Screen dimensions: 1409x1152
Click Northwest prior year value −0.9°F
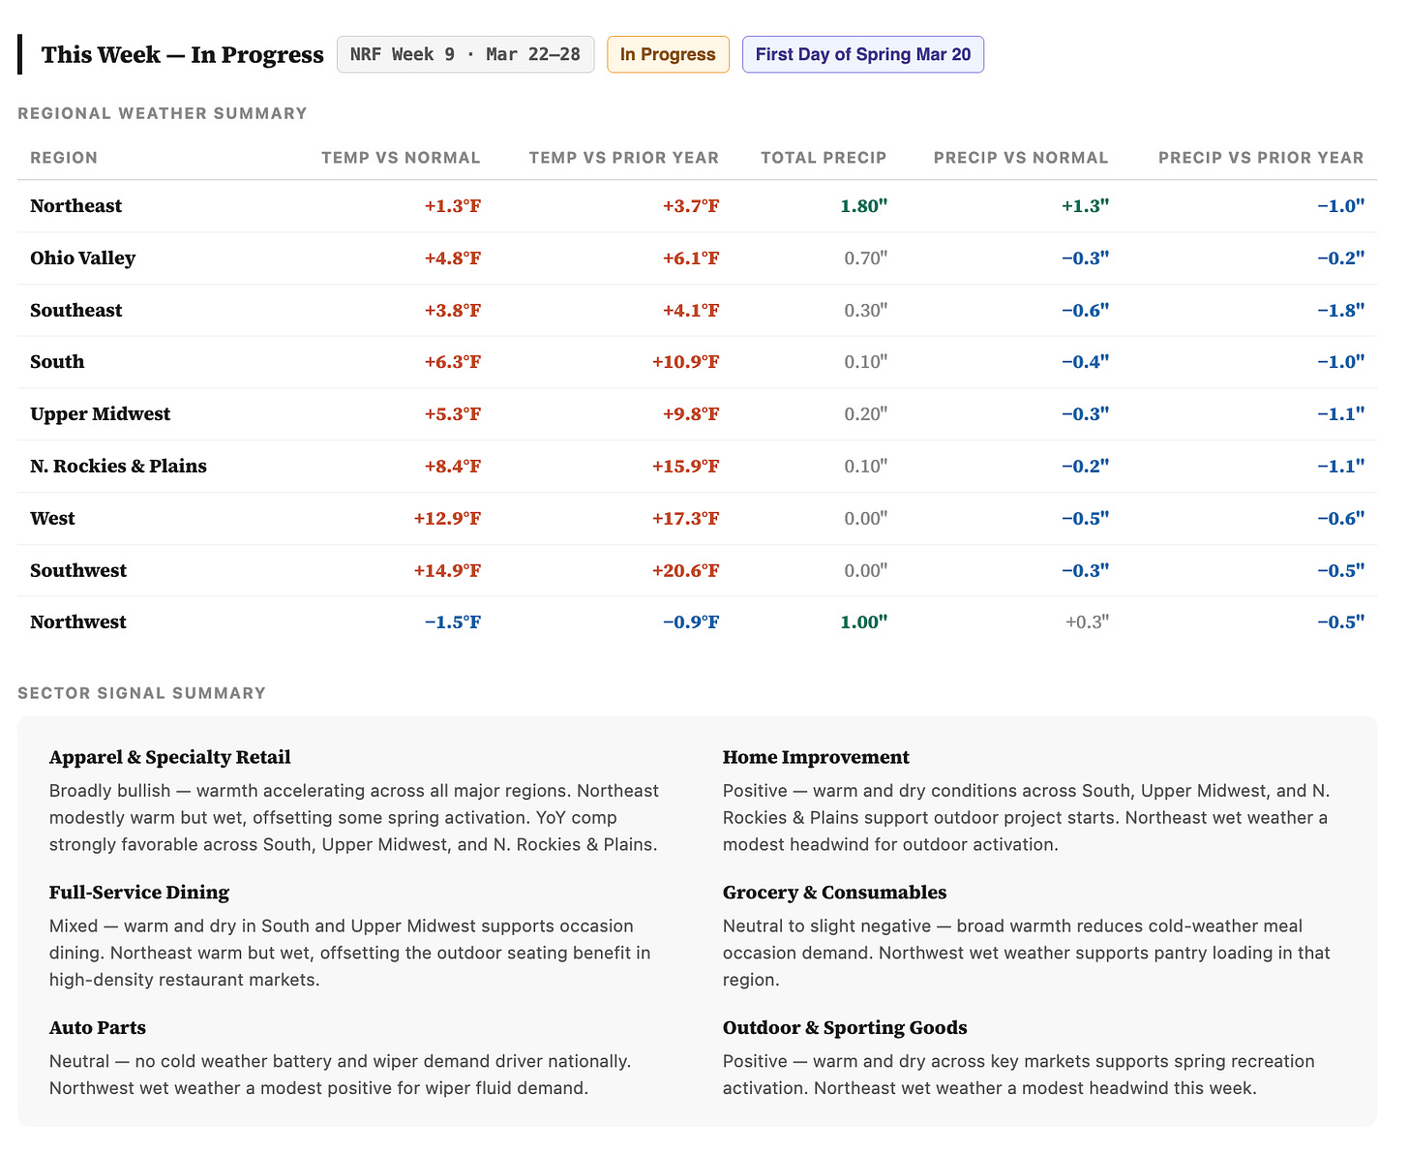click(691, 622)
